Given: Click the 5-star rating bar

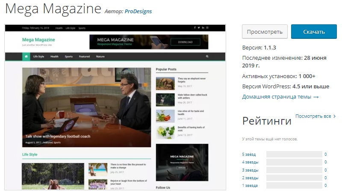Looking at the screenshot, I should pyautogui.click(x=294, y=154).
